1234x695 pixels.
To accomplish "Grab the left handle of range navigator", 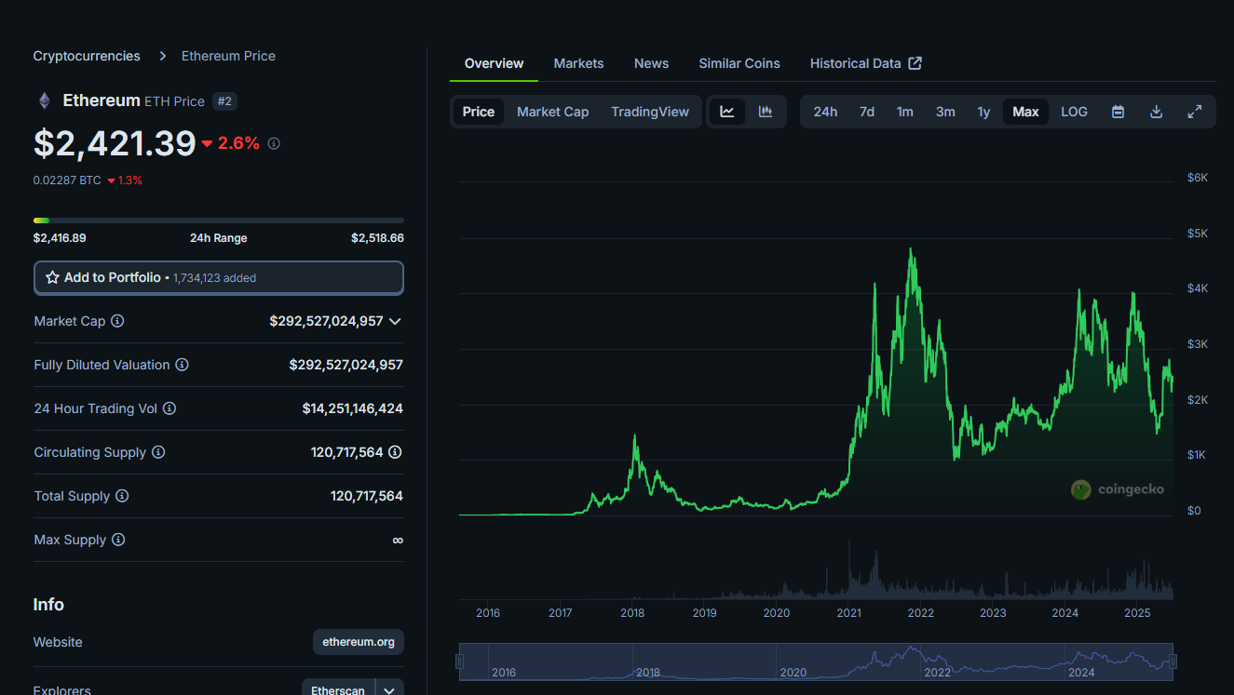I will (459, 662).
